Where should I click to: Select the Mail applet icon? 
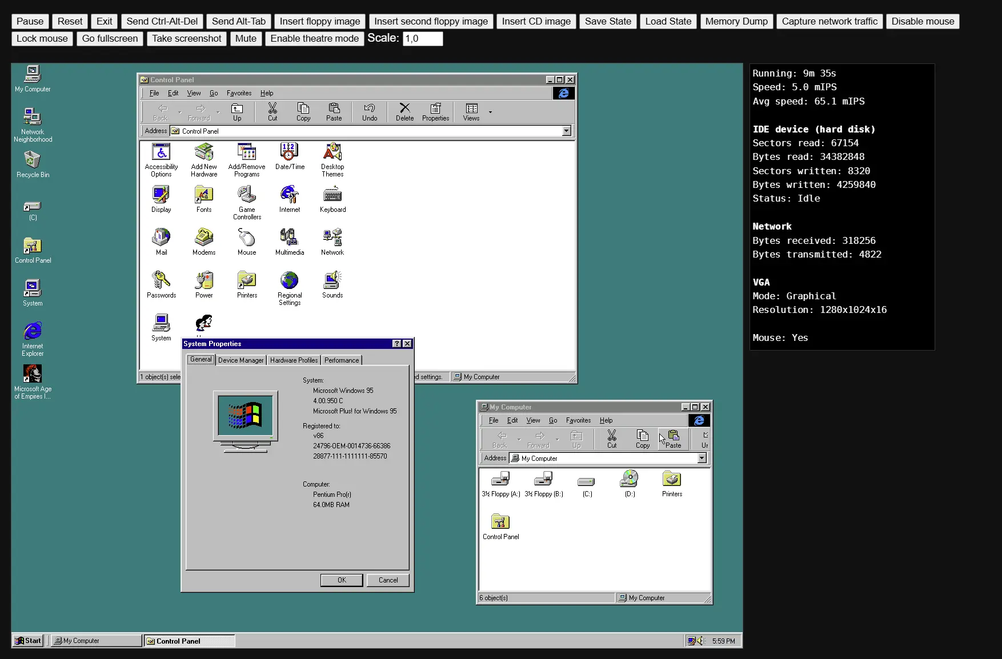tap(161, 242)
